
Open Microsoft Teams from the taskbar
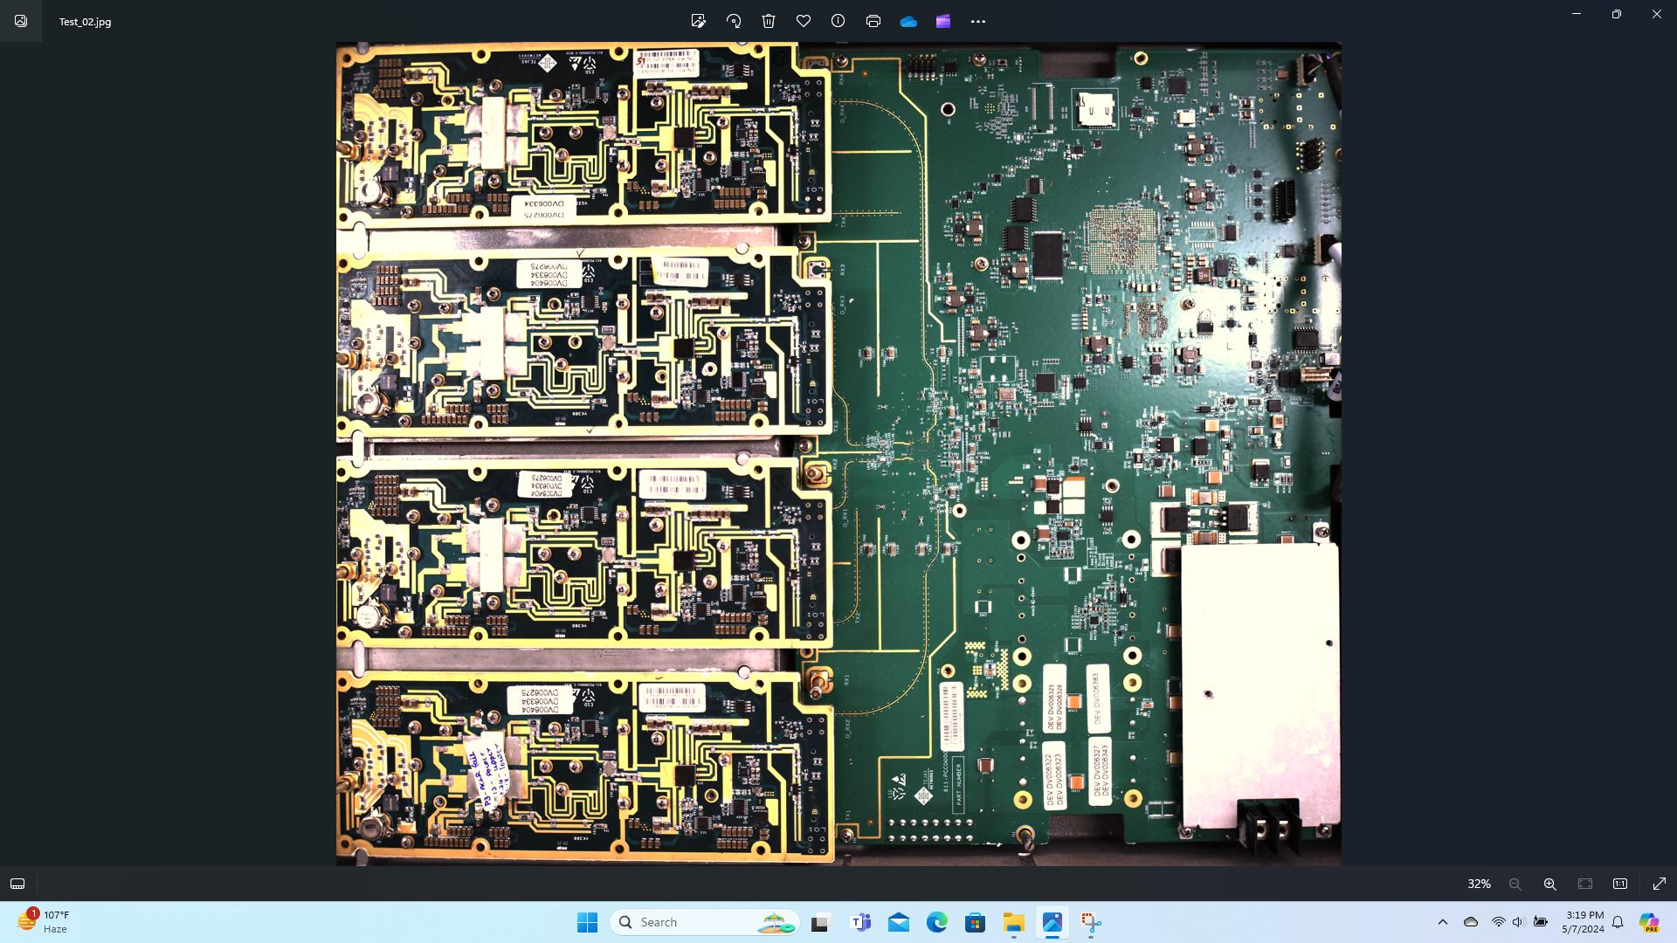click(861, 922)
